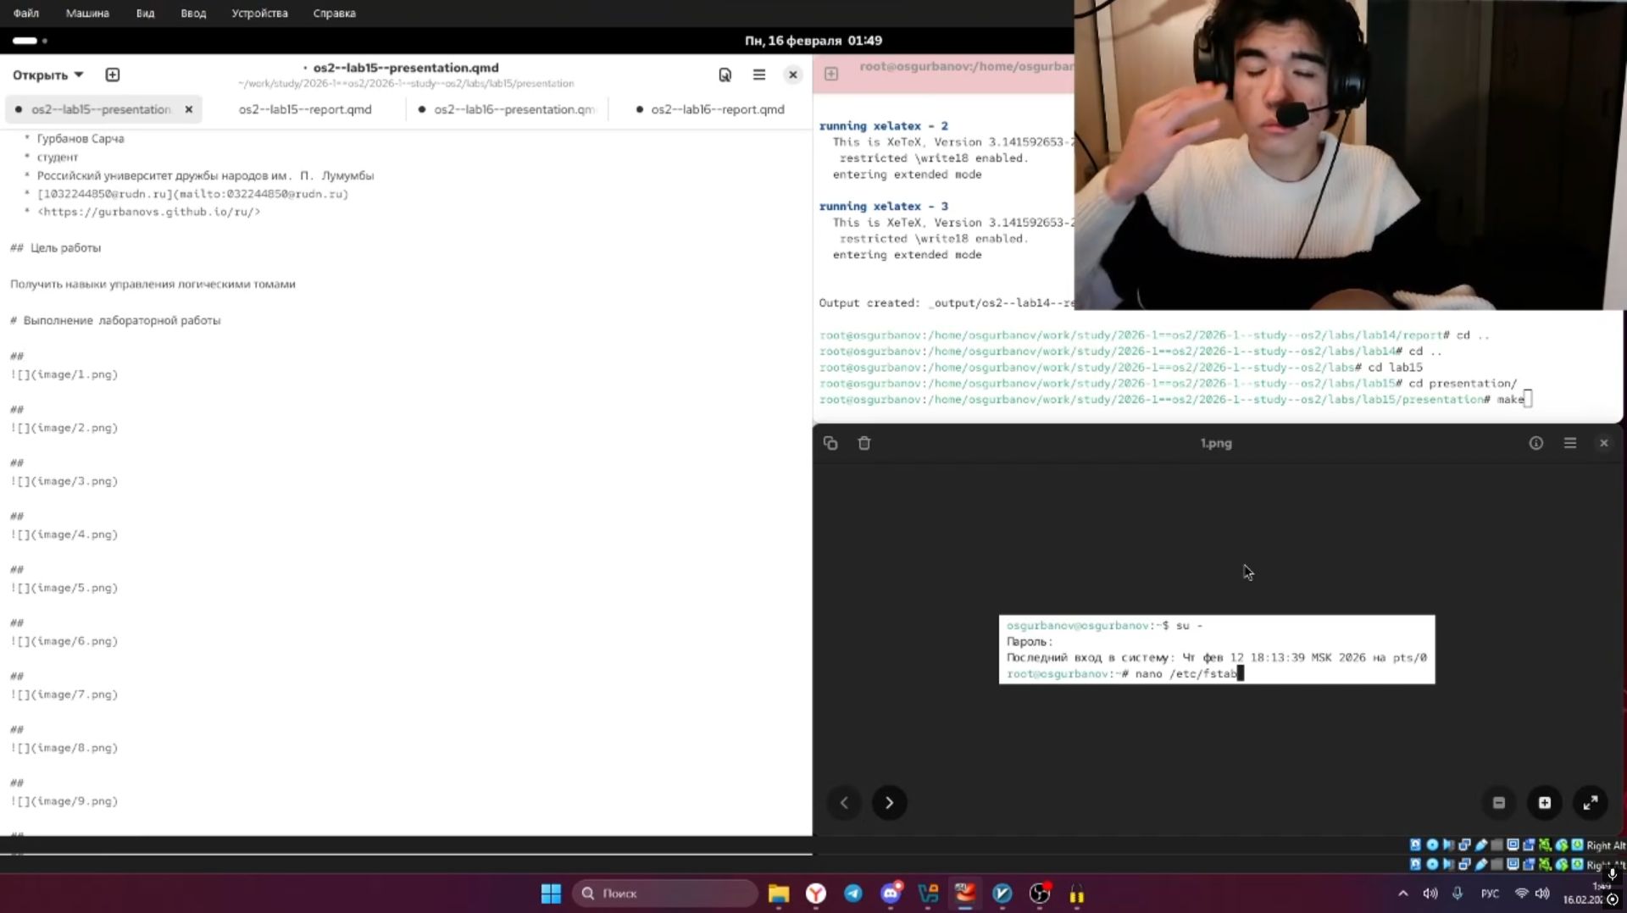Click in the Windows taskbar Поиск box
1627x913 pixels.
tap(665, 894)
